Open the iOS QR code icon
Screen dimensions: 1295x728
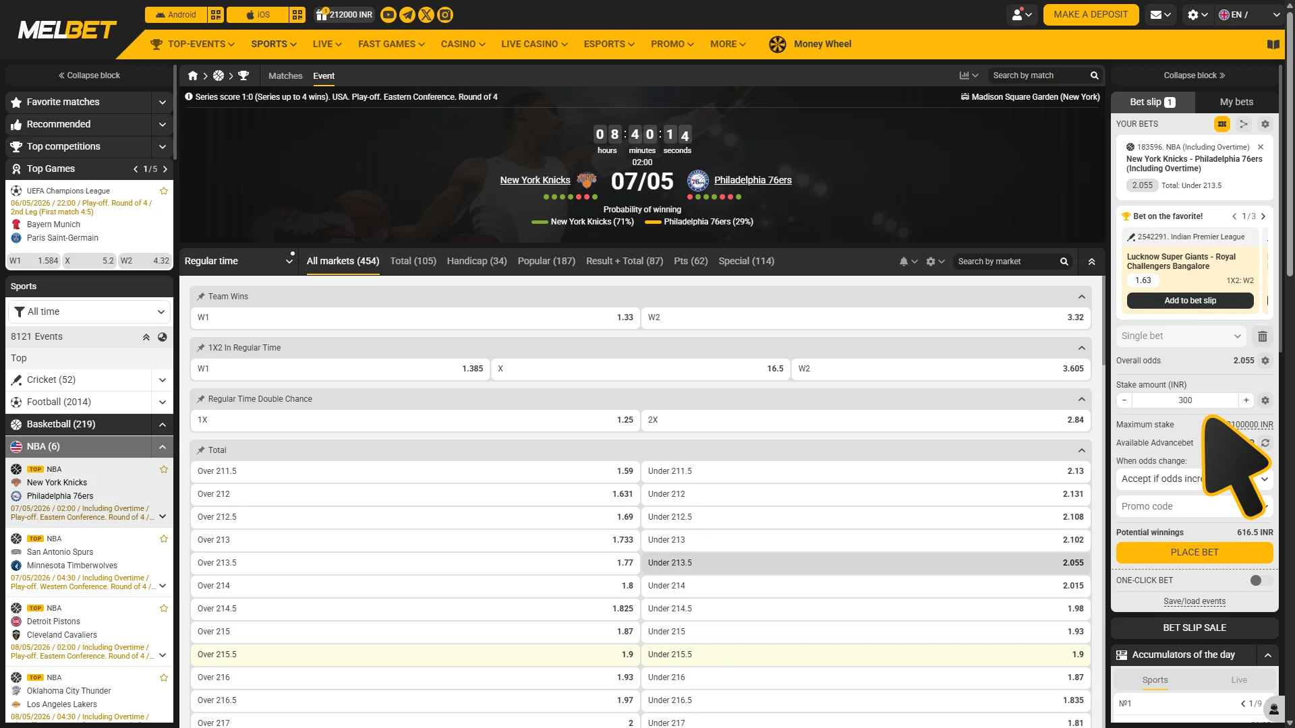coord(297,15)
